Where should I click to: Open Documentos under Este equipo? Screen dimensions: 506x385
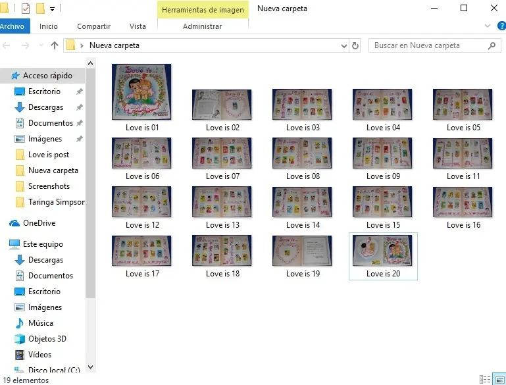coord(51,276)
